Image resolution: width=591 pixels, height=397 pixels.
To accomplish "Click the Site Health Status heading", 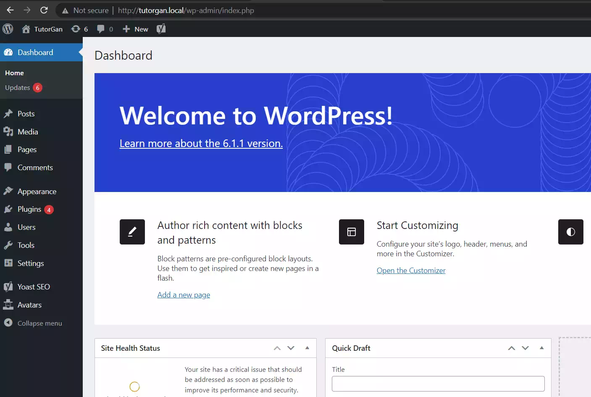I will [131, 348].
